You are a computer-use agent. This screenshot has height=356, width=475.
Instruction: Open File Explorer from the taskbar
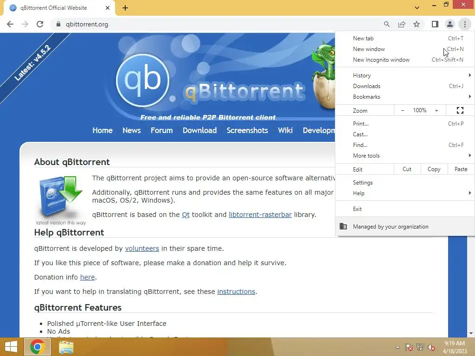point(66,347)
